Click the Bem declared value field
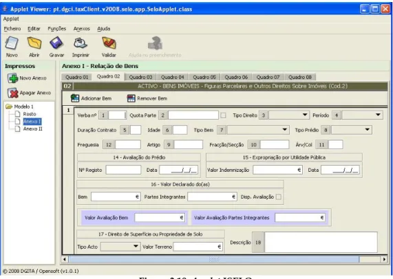Screen dimensions: 393x279 pos(116,197)
